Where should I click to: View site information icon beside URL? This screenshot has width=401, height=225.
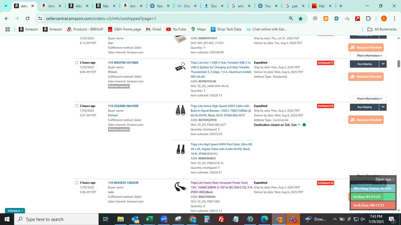pyautogui.click(x=40, y=18)
